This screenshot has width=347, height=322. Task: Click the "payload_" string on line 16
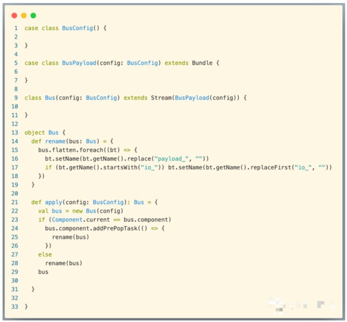[171, 159]
